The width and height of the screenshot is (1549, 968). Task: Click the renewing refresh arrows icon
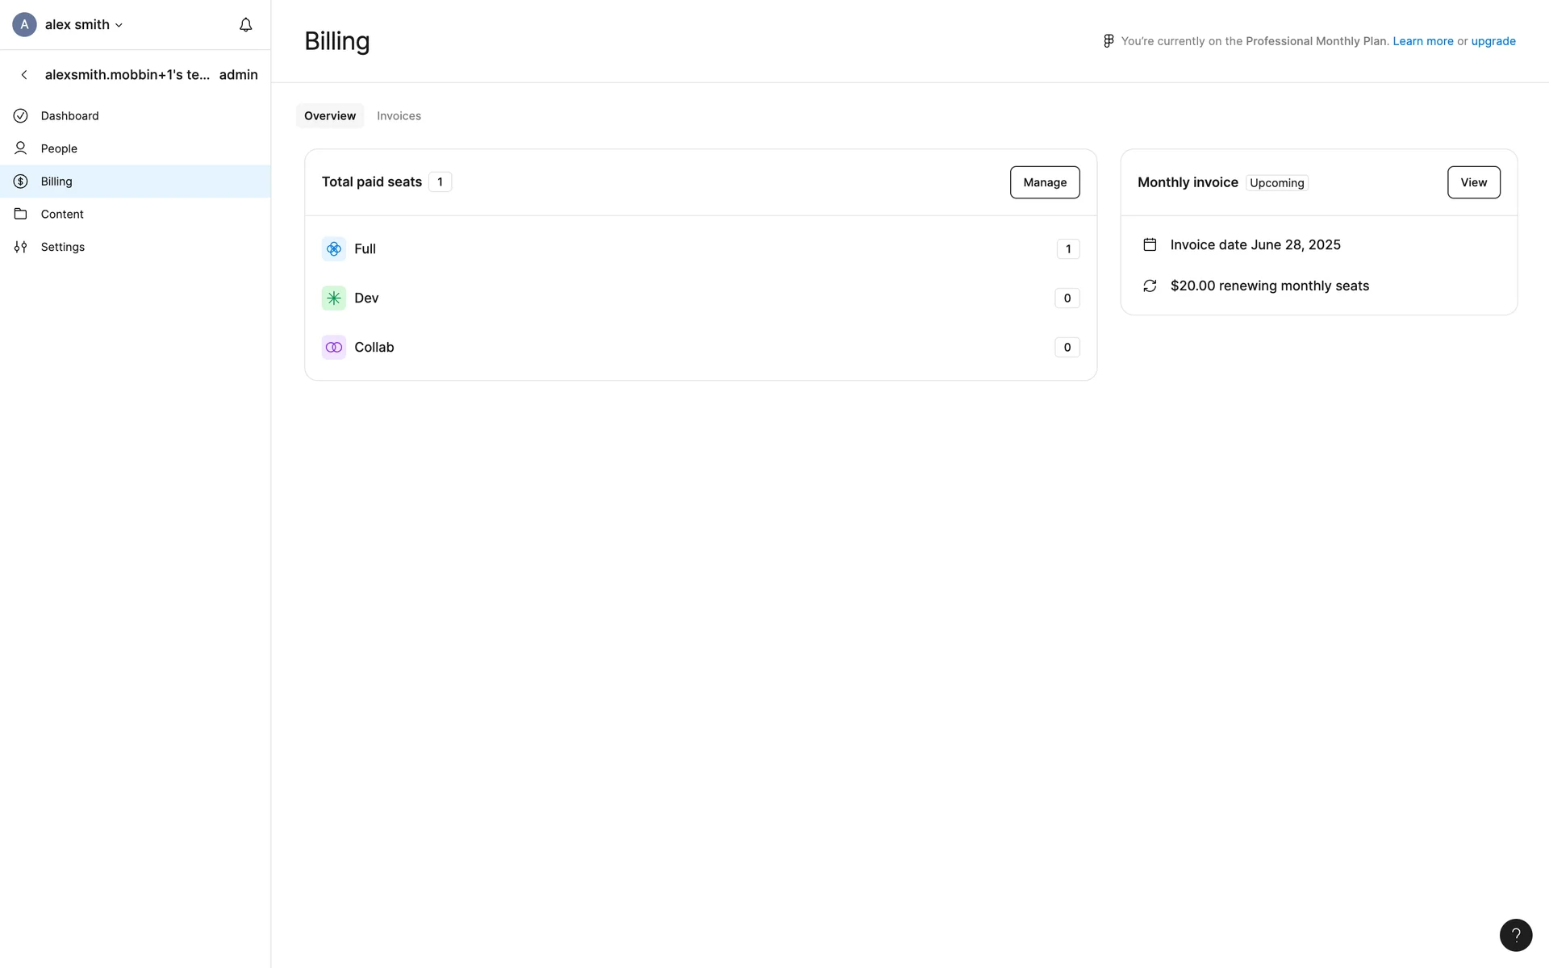(x=1150, y=286)
